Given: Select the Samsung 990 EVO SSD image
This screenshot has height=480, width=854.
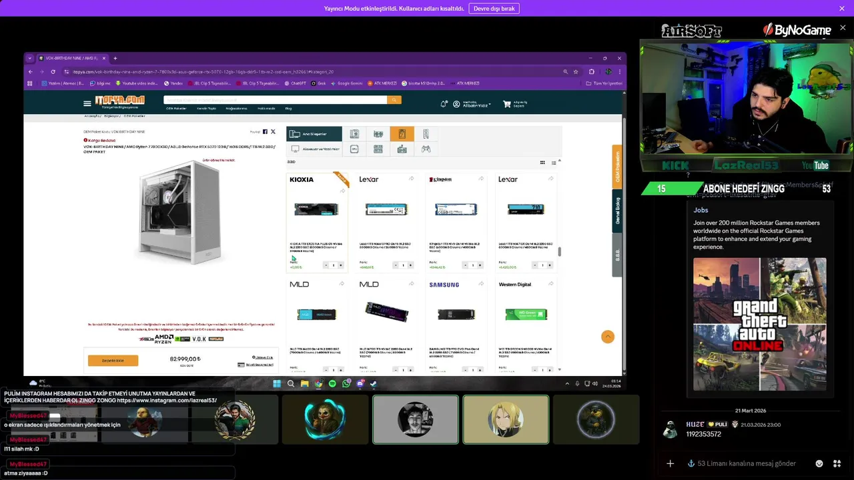Looking at the screenshot, I should tap(456, 314).
